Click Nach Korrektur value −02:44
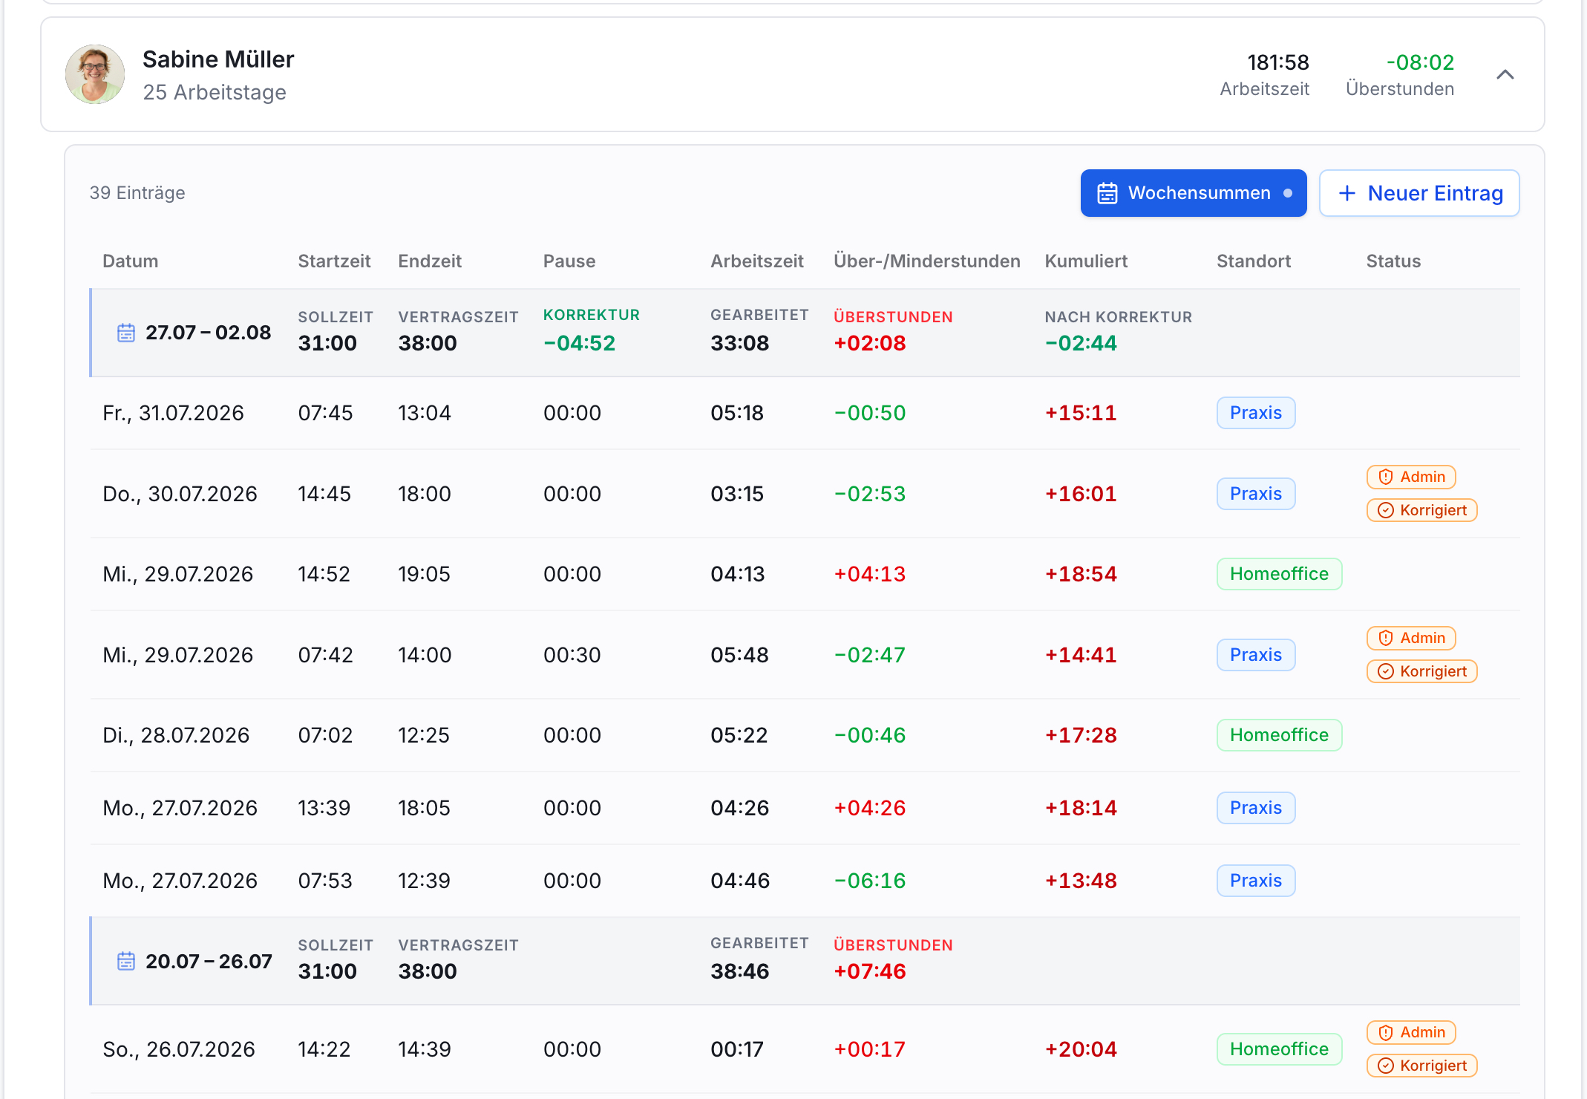 click(x=1081, y=343)
